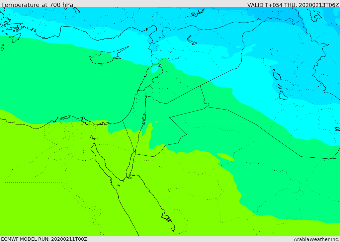Click the "Temperature at 700 hPa" title text
340x242 pixels.
tap(37, 5)
